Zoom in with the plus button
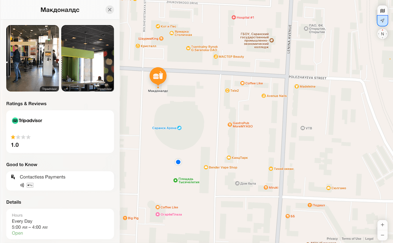The image size is (393, 243). (x=382, y=224)
